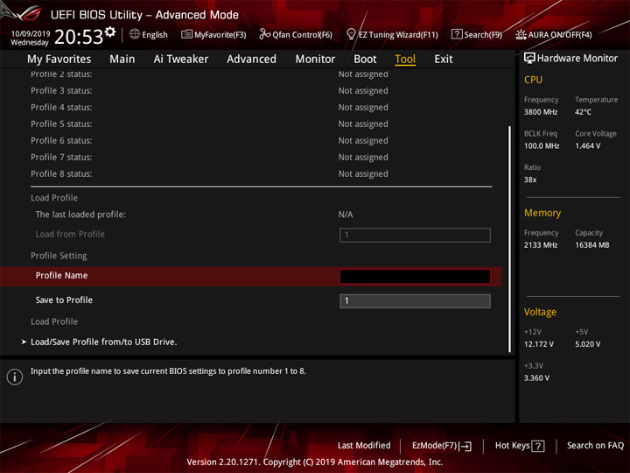This screenshot has height=473, width=630.
Task: Launch EZ Tuning Wizard bulb icon
Action: pos(351,34)
